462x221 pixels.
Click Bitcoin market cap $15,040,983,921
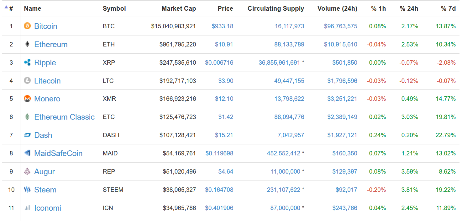pos(174,26)
